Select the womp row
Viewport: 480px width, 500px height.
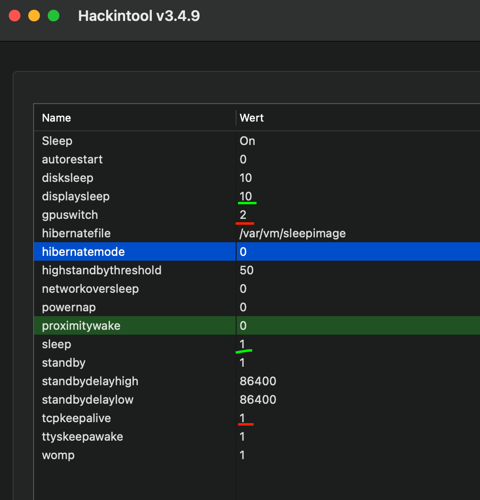point(257,455)
